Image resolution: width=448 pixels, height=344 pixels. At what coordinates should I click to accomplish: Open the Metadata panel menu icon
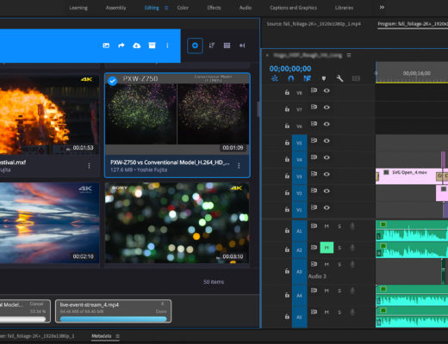pyautogui.click(x=118, y=336)
